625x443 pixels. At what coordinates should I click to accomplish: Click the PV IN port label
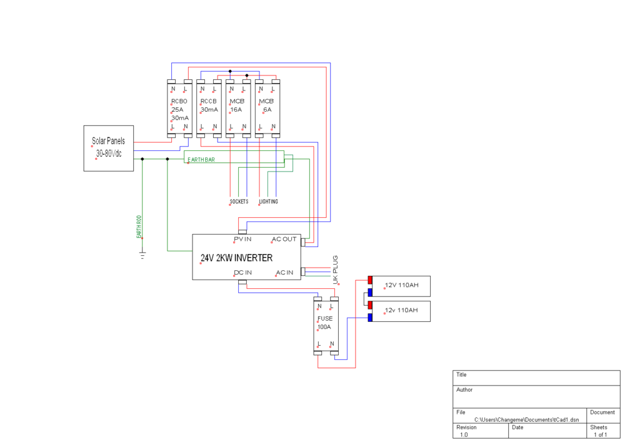[x=242, y=239]
